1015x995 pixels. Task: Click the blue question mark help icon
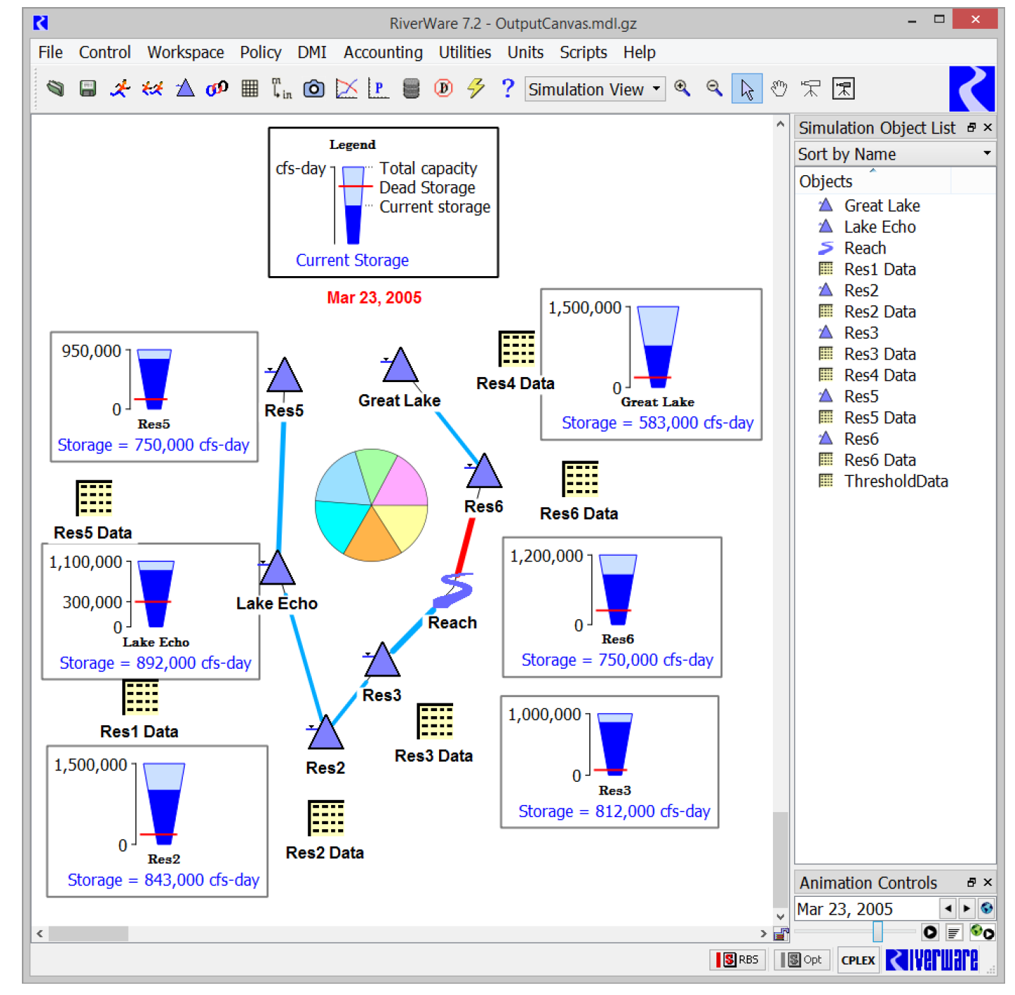507,89
